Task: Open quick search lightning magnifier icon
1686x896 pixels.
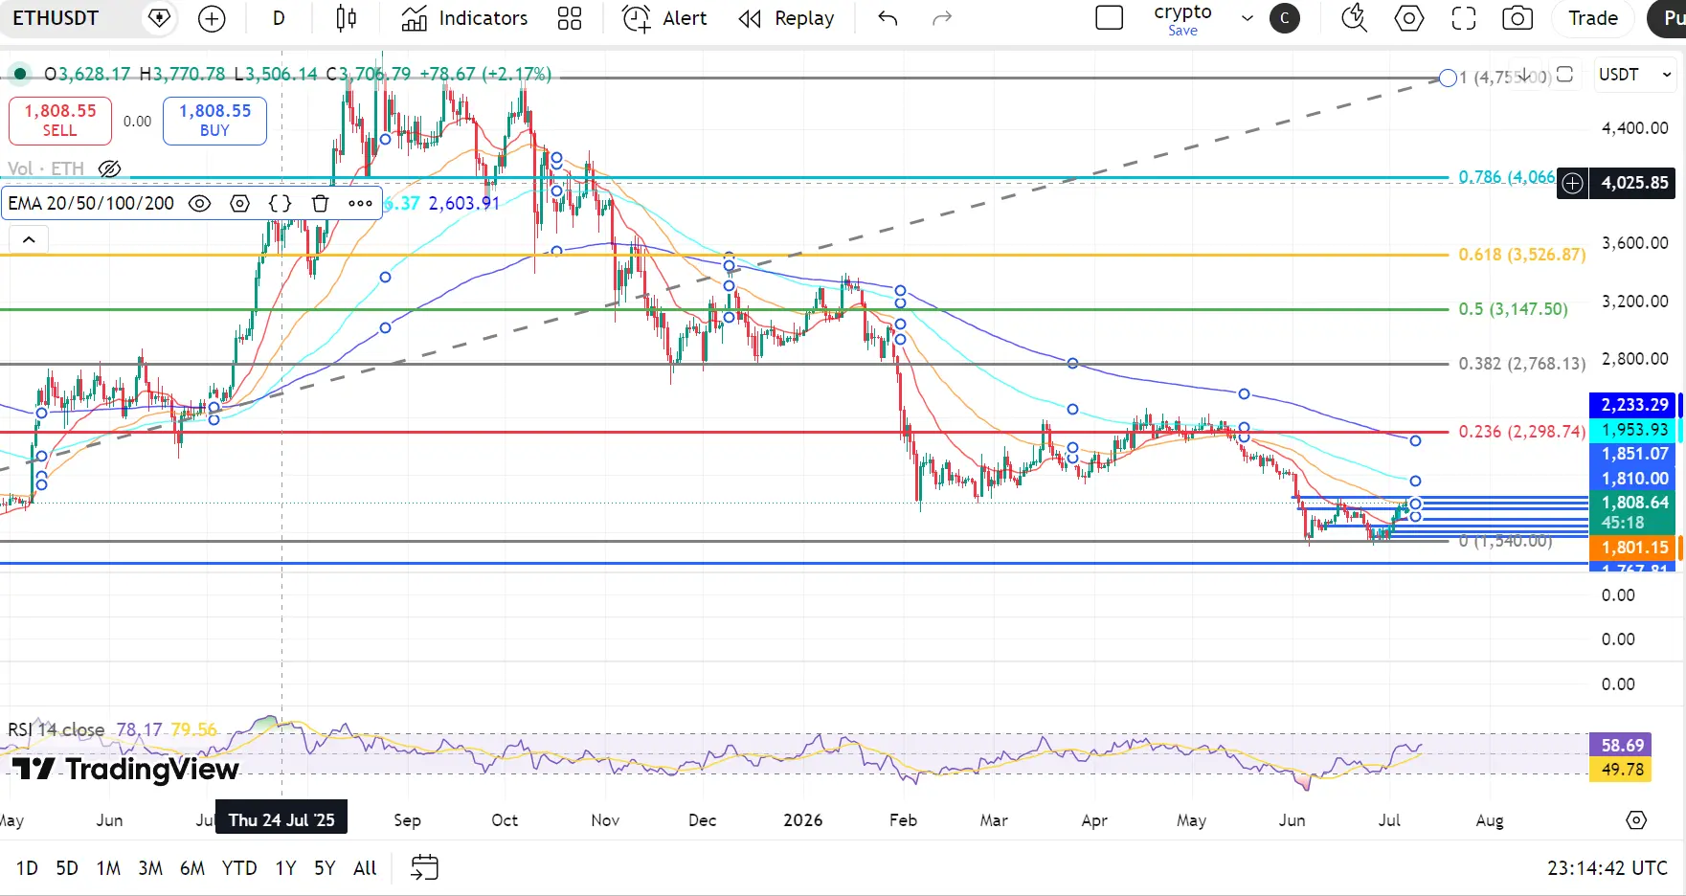Action: 1354,18
